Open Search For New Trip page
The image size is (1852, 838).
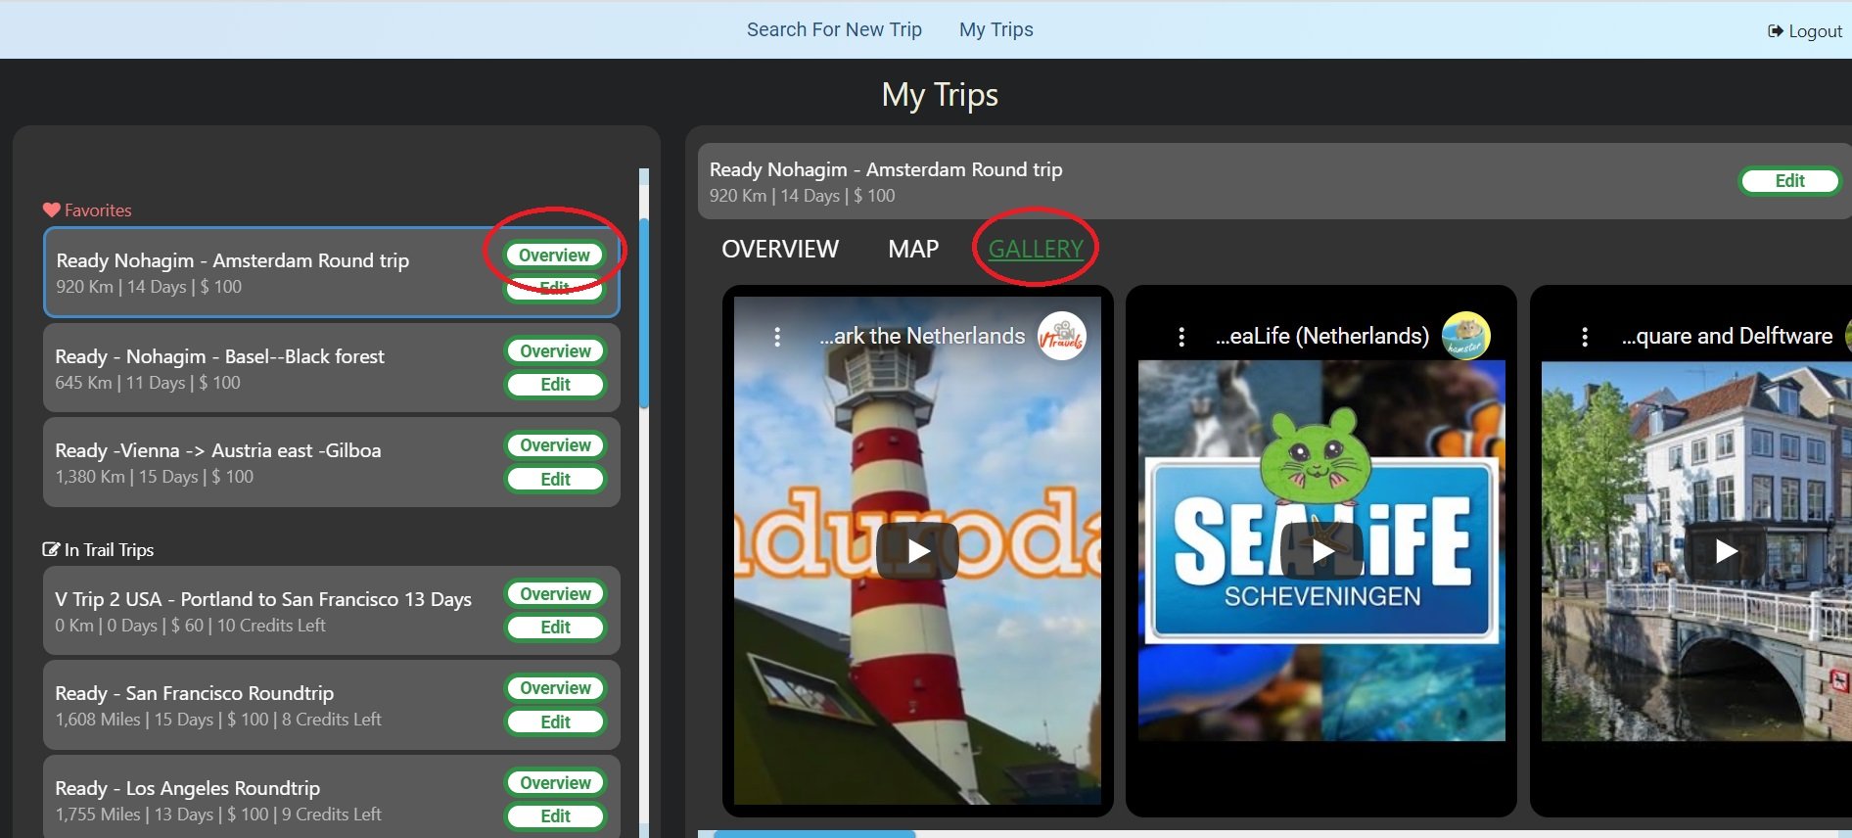tap(834, 29)
